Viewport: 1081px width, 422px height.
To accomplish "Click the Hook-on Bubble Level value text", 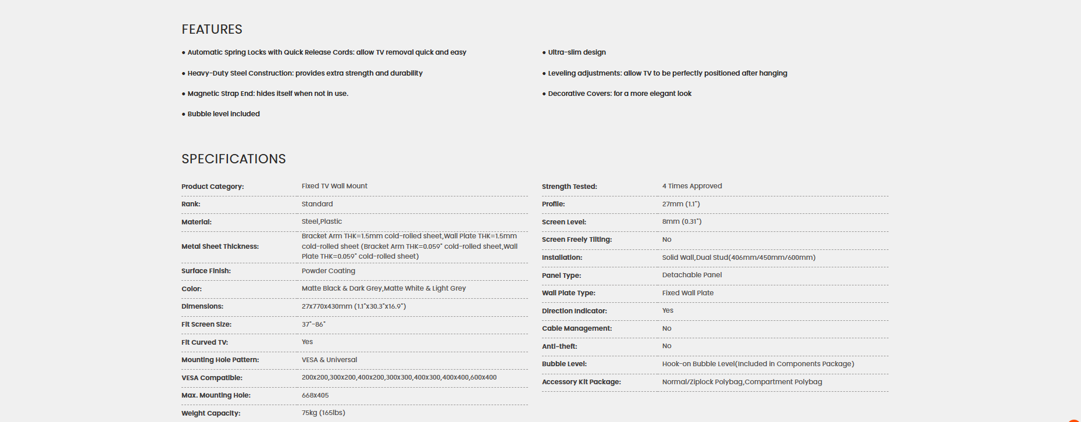I will (758, 364).
